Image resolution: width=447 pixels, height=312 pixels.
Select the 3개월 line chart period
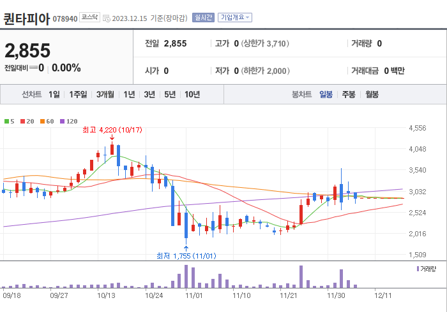point(105,94)
